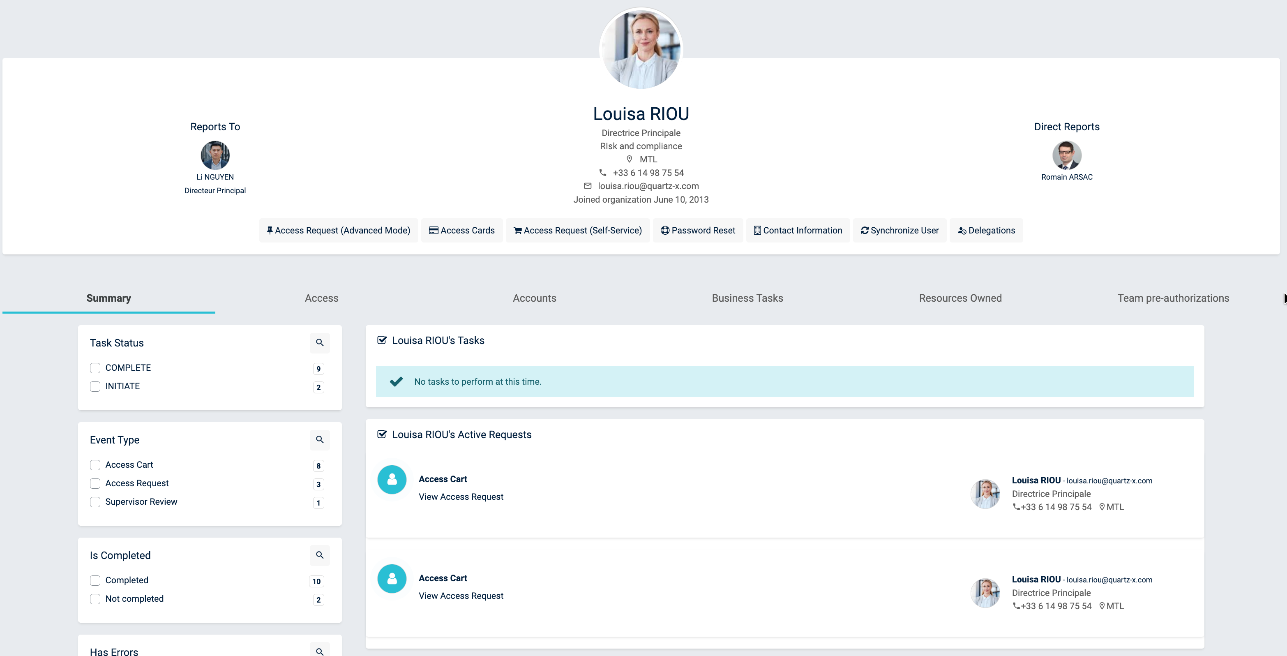Check the COMPLETE task status checkbox

click(x=95, y=368)
